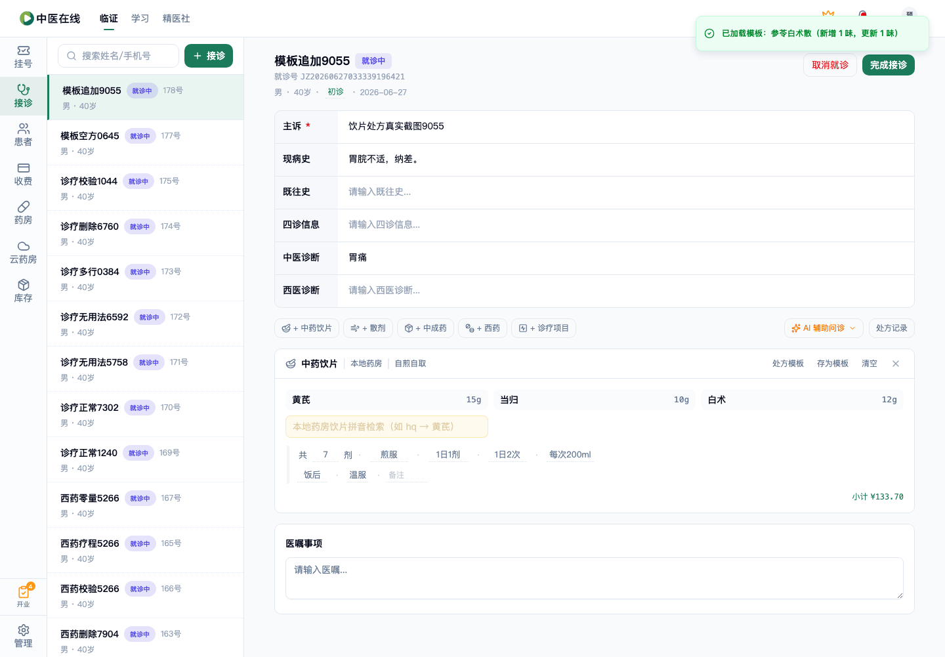The image size is (945, 657).
Task: Select patient 诊疗删除6760 in the list
Action: (x=146, y=233)
